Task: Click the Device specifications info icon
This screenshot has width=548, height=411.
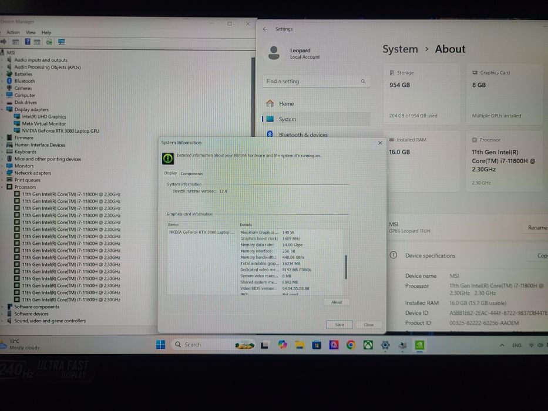Action: tap(393, 255)
